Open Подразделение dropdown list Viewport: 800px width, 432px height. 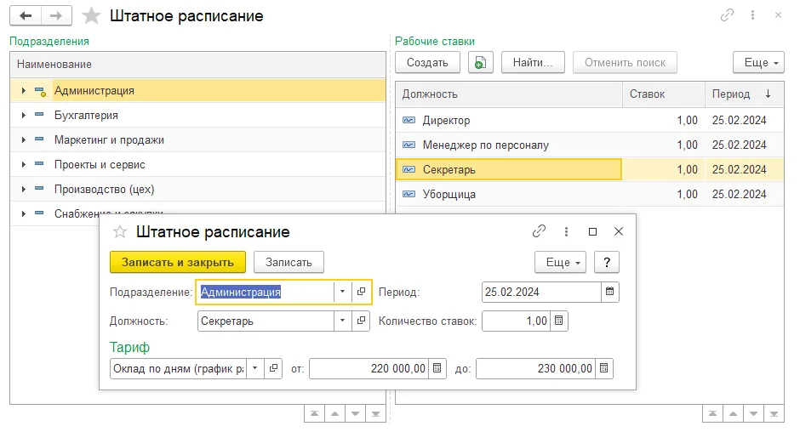tap(342, 292)
